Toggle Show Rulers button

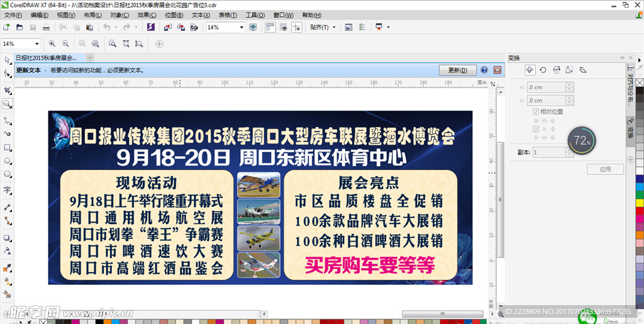[270, 27]
